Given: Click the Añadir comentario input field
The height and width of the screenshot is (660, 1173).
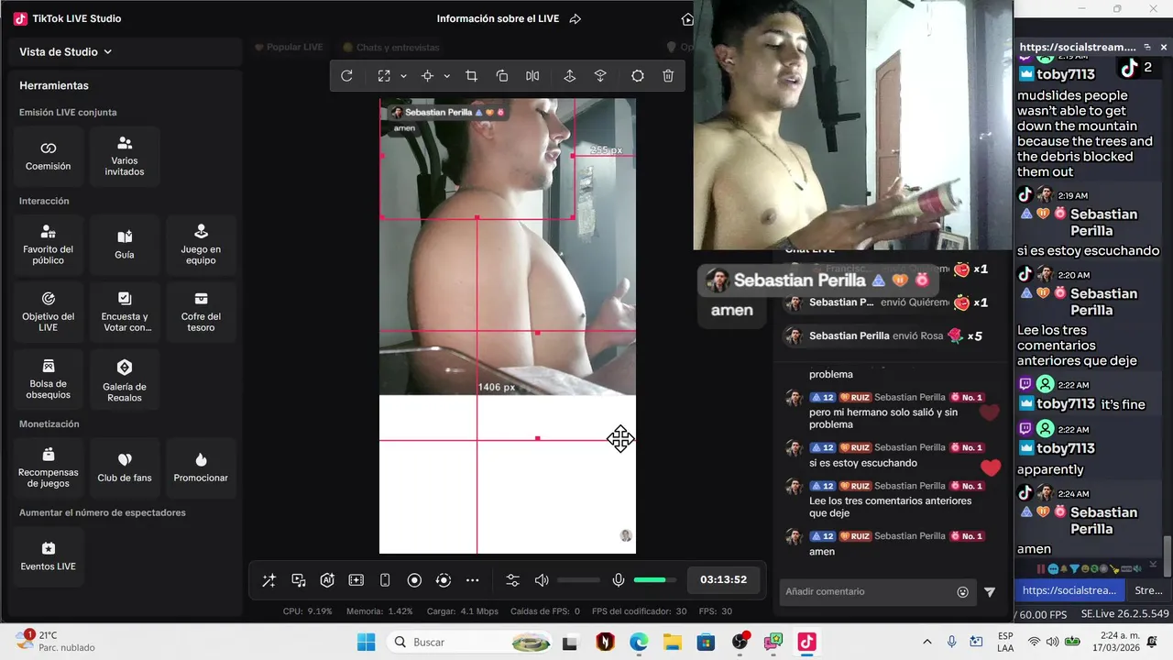Looking at the screenshot, I should click(x=866, y=592).
